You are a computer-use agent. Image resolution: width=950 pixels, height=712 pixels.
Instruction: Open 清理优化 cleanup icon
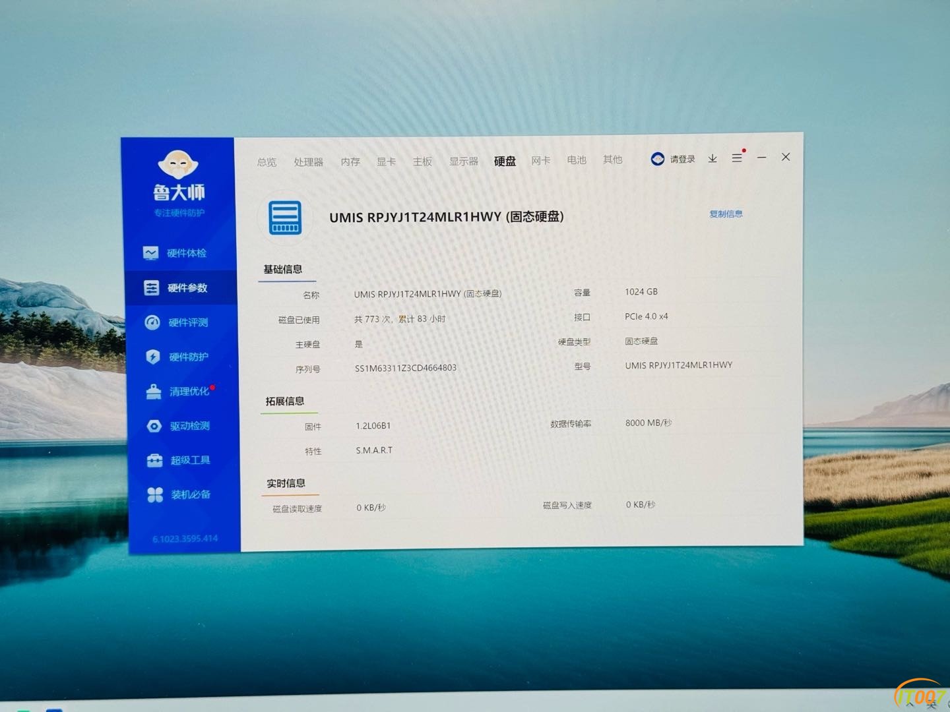coord(154,392)
